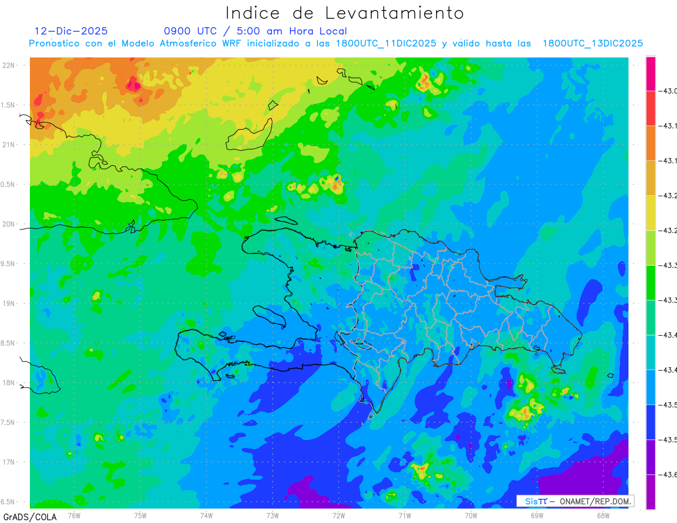Pick the dark blue swatch in the color bar
This screenshot has width=677, height=523.
650,423
